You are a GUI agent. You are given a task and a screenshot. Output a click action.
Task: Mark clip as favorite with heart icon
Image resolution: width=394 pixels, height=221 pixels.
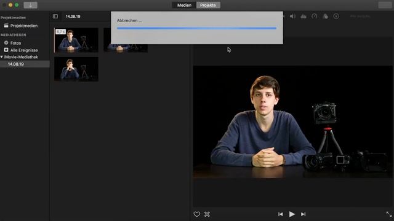coord(197,214)
